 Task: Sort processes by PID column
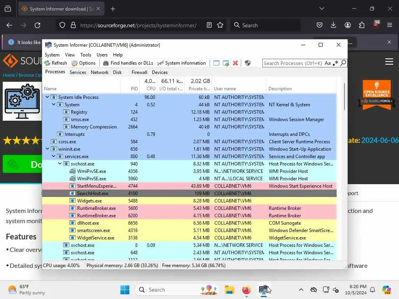click(130, 89)
